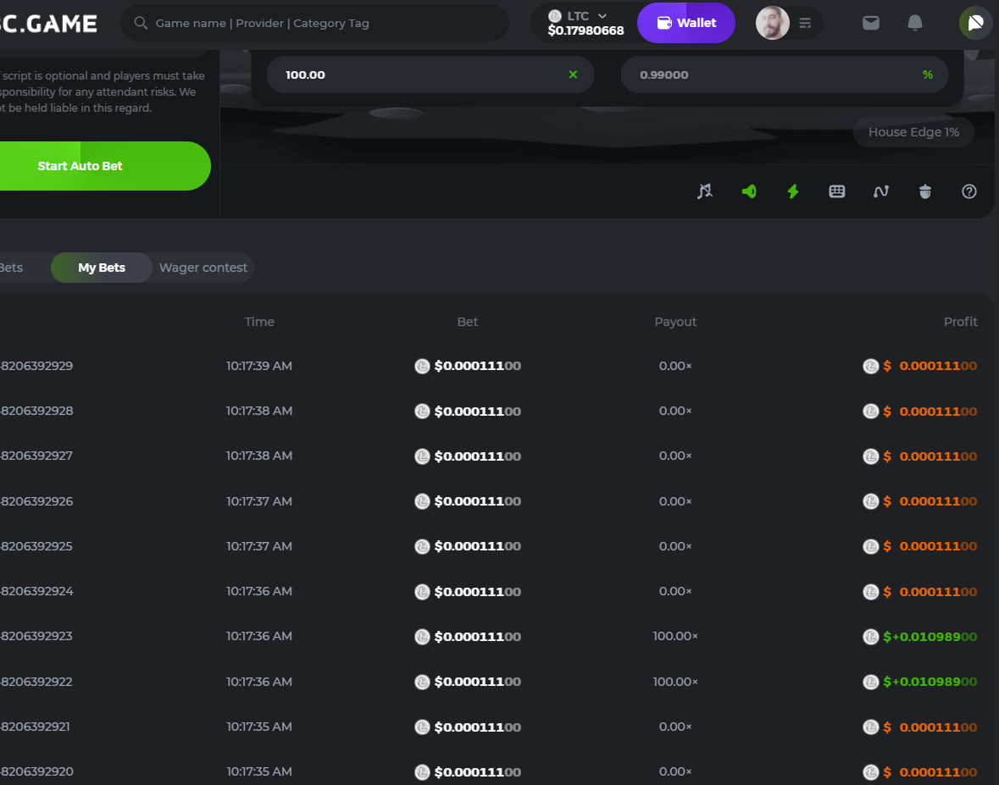This screenshot has height=785, width=999.
Task: Open the live stats curve icon
Action: [881, 191]
